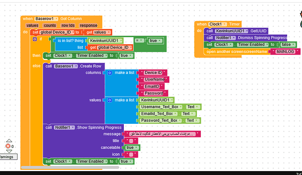Expand the global Device_ID variable dropdown in set block
Screen dimensions: 302x175
point(57,32)
